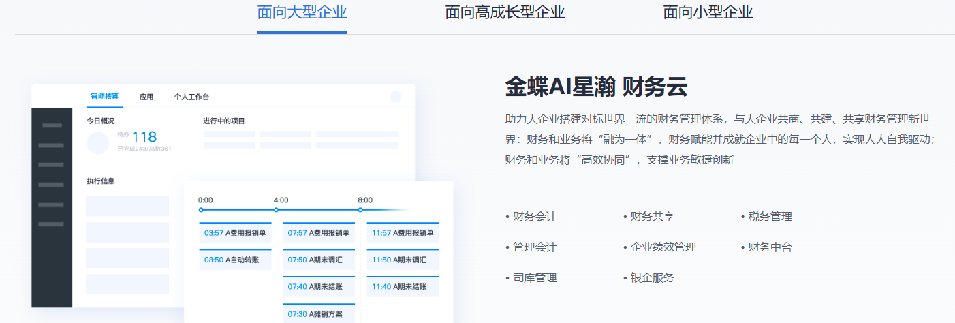
Task: Click the 财务会计 link
Action: click(x=534, y=217)
